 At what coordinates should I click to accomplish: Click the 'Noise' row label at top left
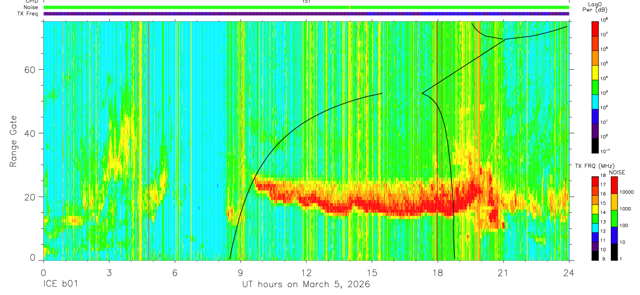point(31,7)
